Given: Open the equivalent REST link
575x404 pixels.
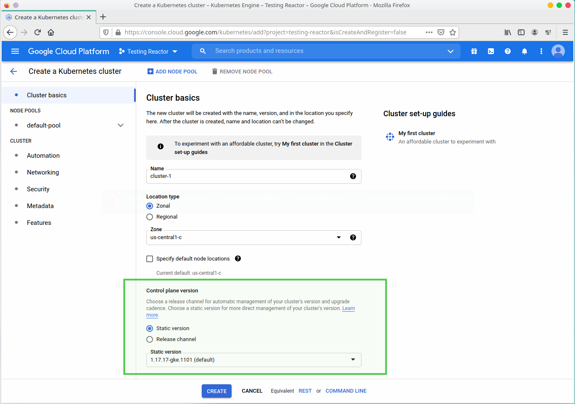Looking at the screenshot, I should [305, 391].
